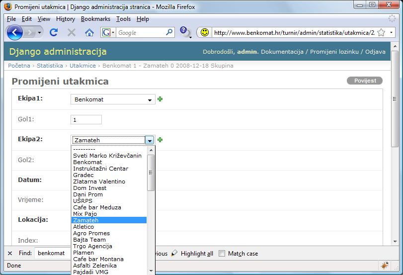
Task: Click Promijeni lozinku link
Action: point(334,52)
